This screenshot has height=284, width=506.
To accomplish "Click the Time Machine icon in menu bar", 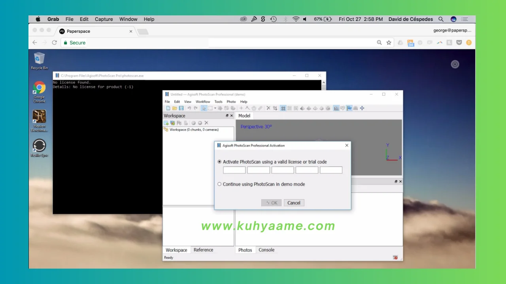I will (x=273, y=19).
